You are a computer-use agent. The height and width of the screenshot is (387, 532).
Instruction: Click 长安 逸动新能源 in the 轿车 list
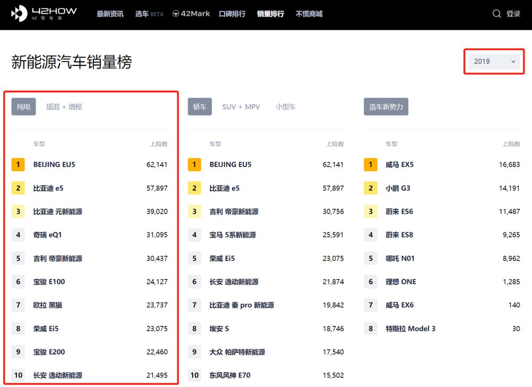tap(234, 282)
